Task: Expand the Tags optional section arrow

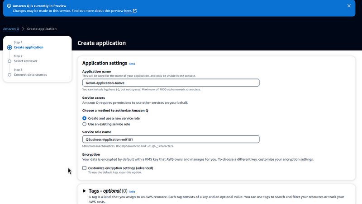Action: [x=84, y=191]
